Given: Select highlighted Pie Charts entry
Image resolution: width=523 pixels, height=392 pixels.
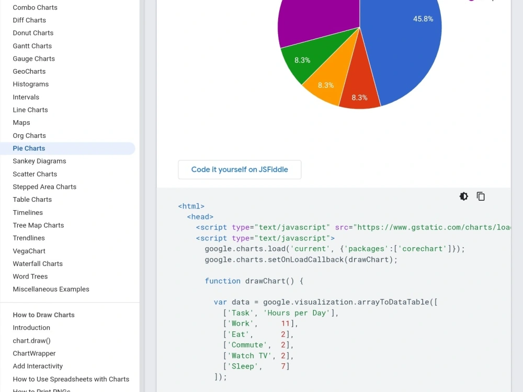Looking at the screenshot, I should coord(67,148).
